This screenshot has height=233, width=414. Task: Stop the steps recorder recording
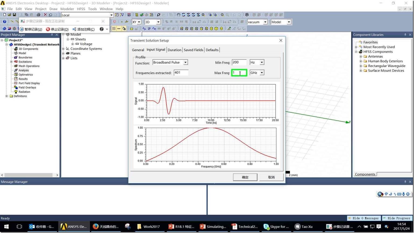57,29
